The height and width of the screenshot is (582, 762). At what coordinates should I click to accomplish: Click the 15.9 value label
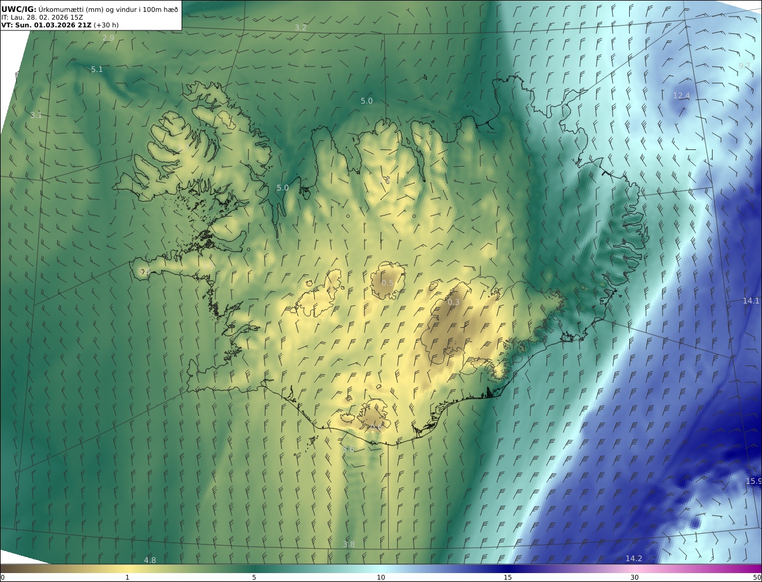(x=753, y=481)
